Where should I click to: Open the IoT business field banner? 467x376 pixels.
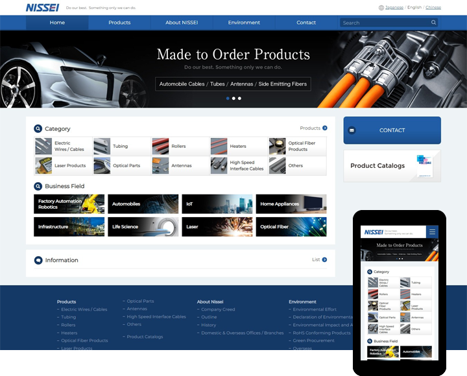[x=217, y=204]
